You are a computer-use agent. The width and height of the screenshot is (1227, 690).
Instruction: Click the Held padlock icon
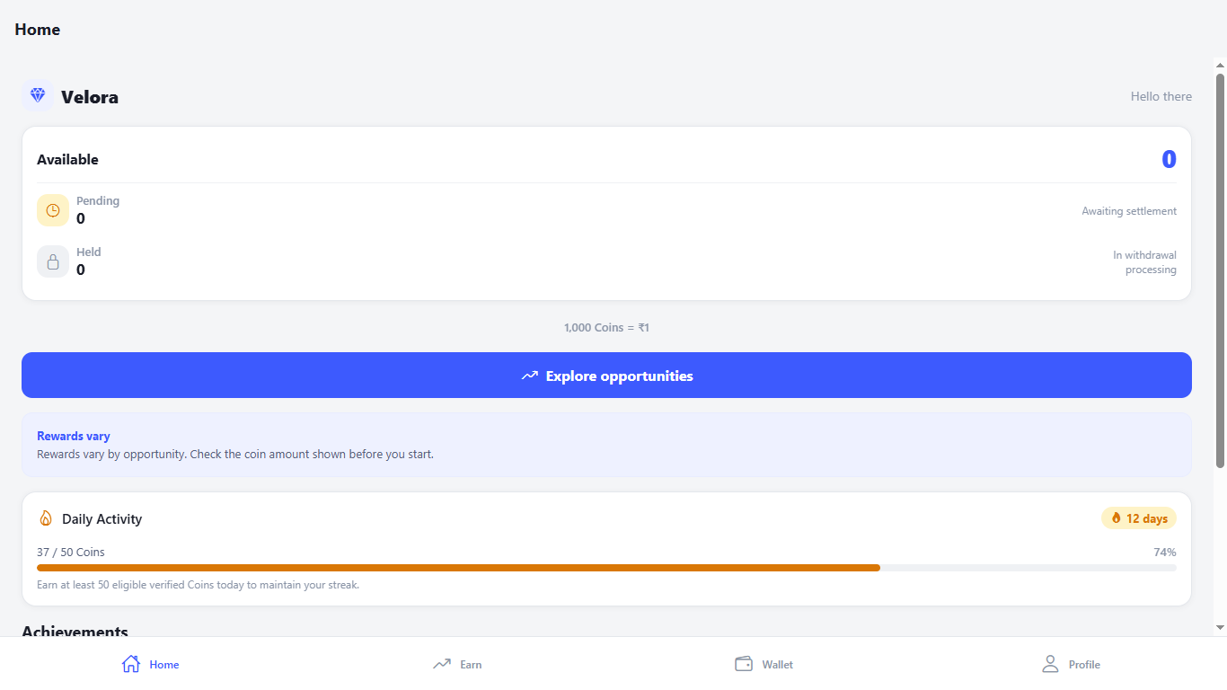coord(53,261)
